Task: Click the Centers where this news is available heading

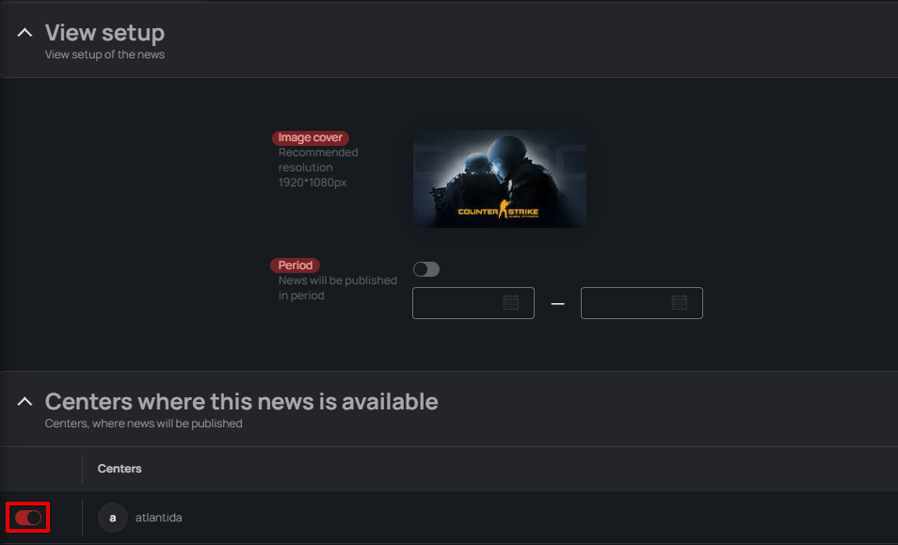Action: (x=241, y=402)
